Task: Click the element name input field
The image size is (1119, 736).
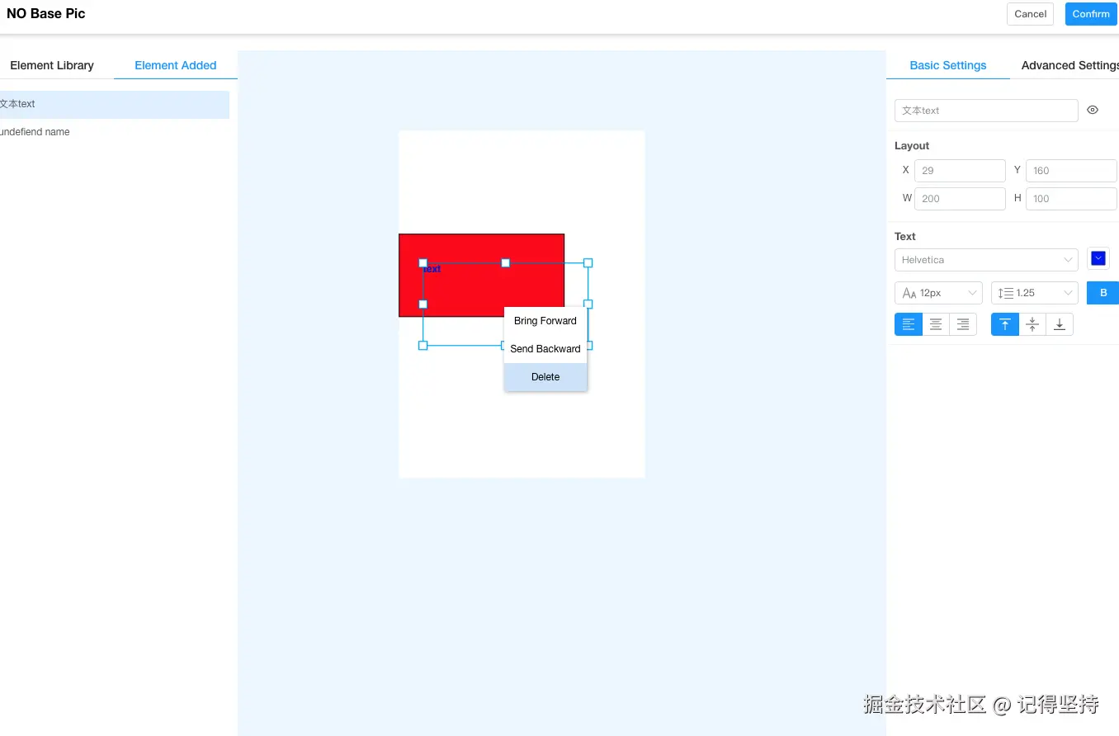Action: click(x=986, y=111)
